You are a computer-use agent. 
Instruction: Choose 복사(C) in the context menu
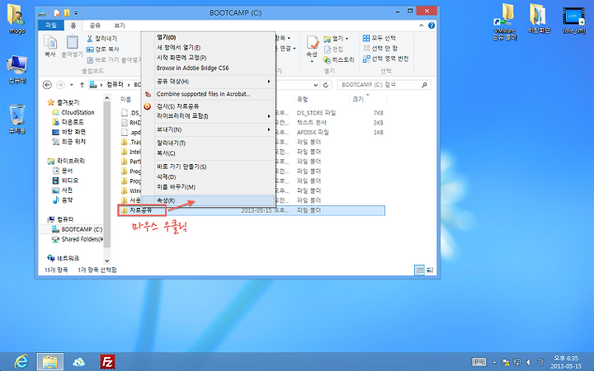(209, 153)
